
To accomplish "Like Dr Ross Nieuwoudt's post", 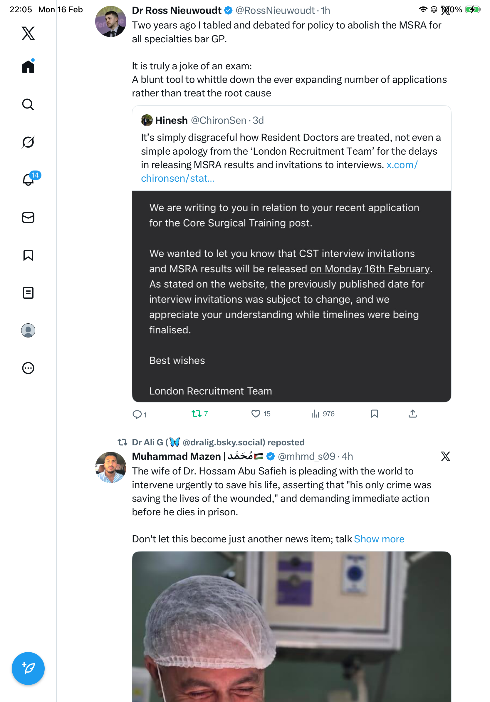I will click(x=256, y=414).
